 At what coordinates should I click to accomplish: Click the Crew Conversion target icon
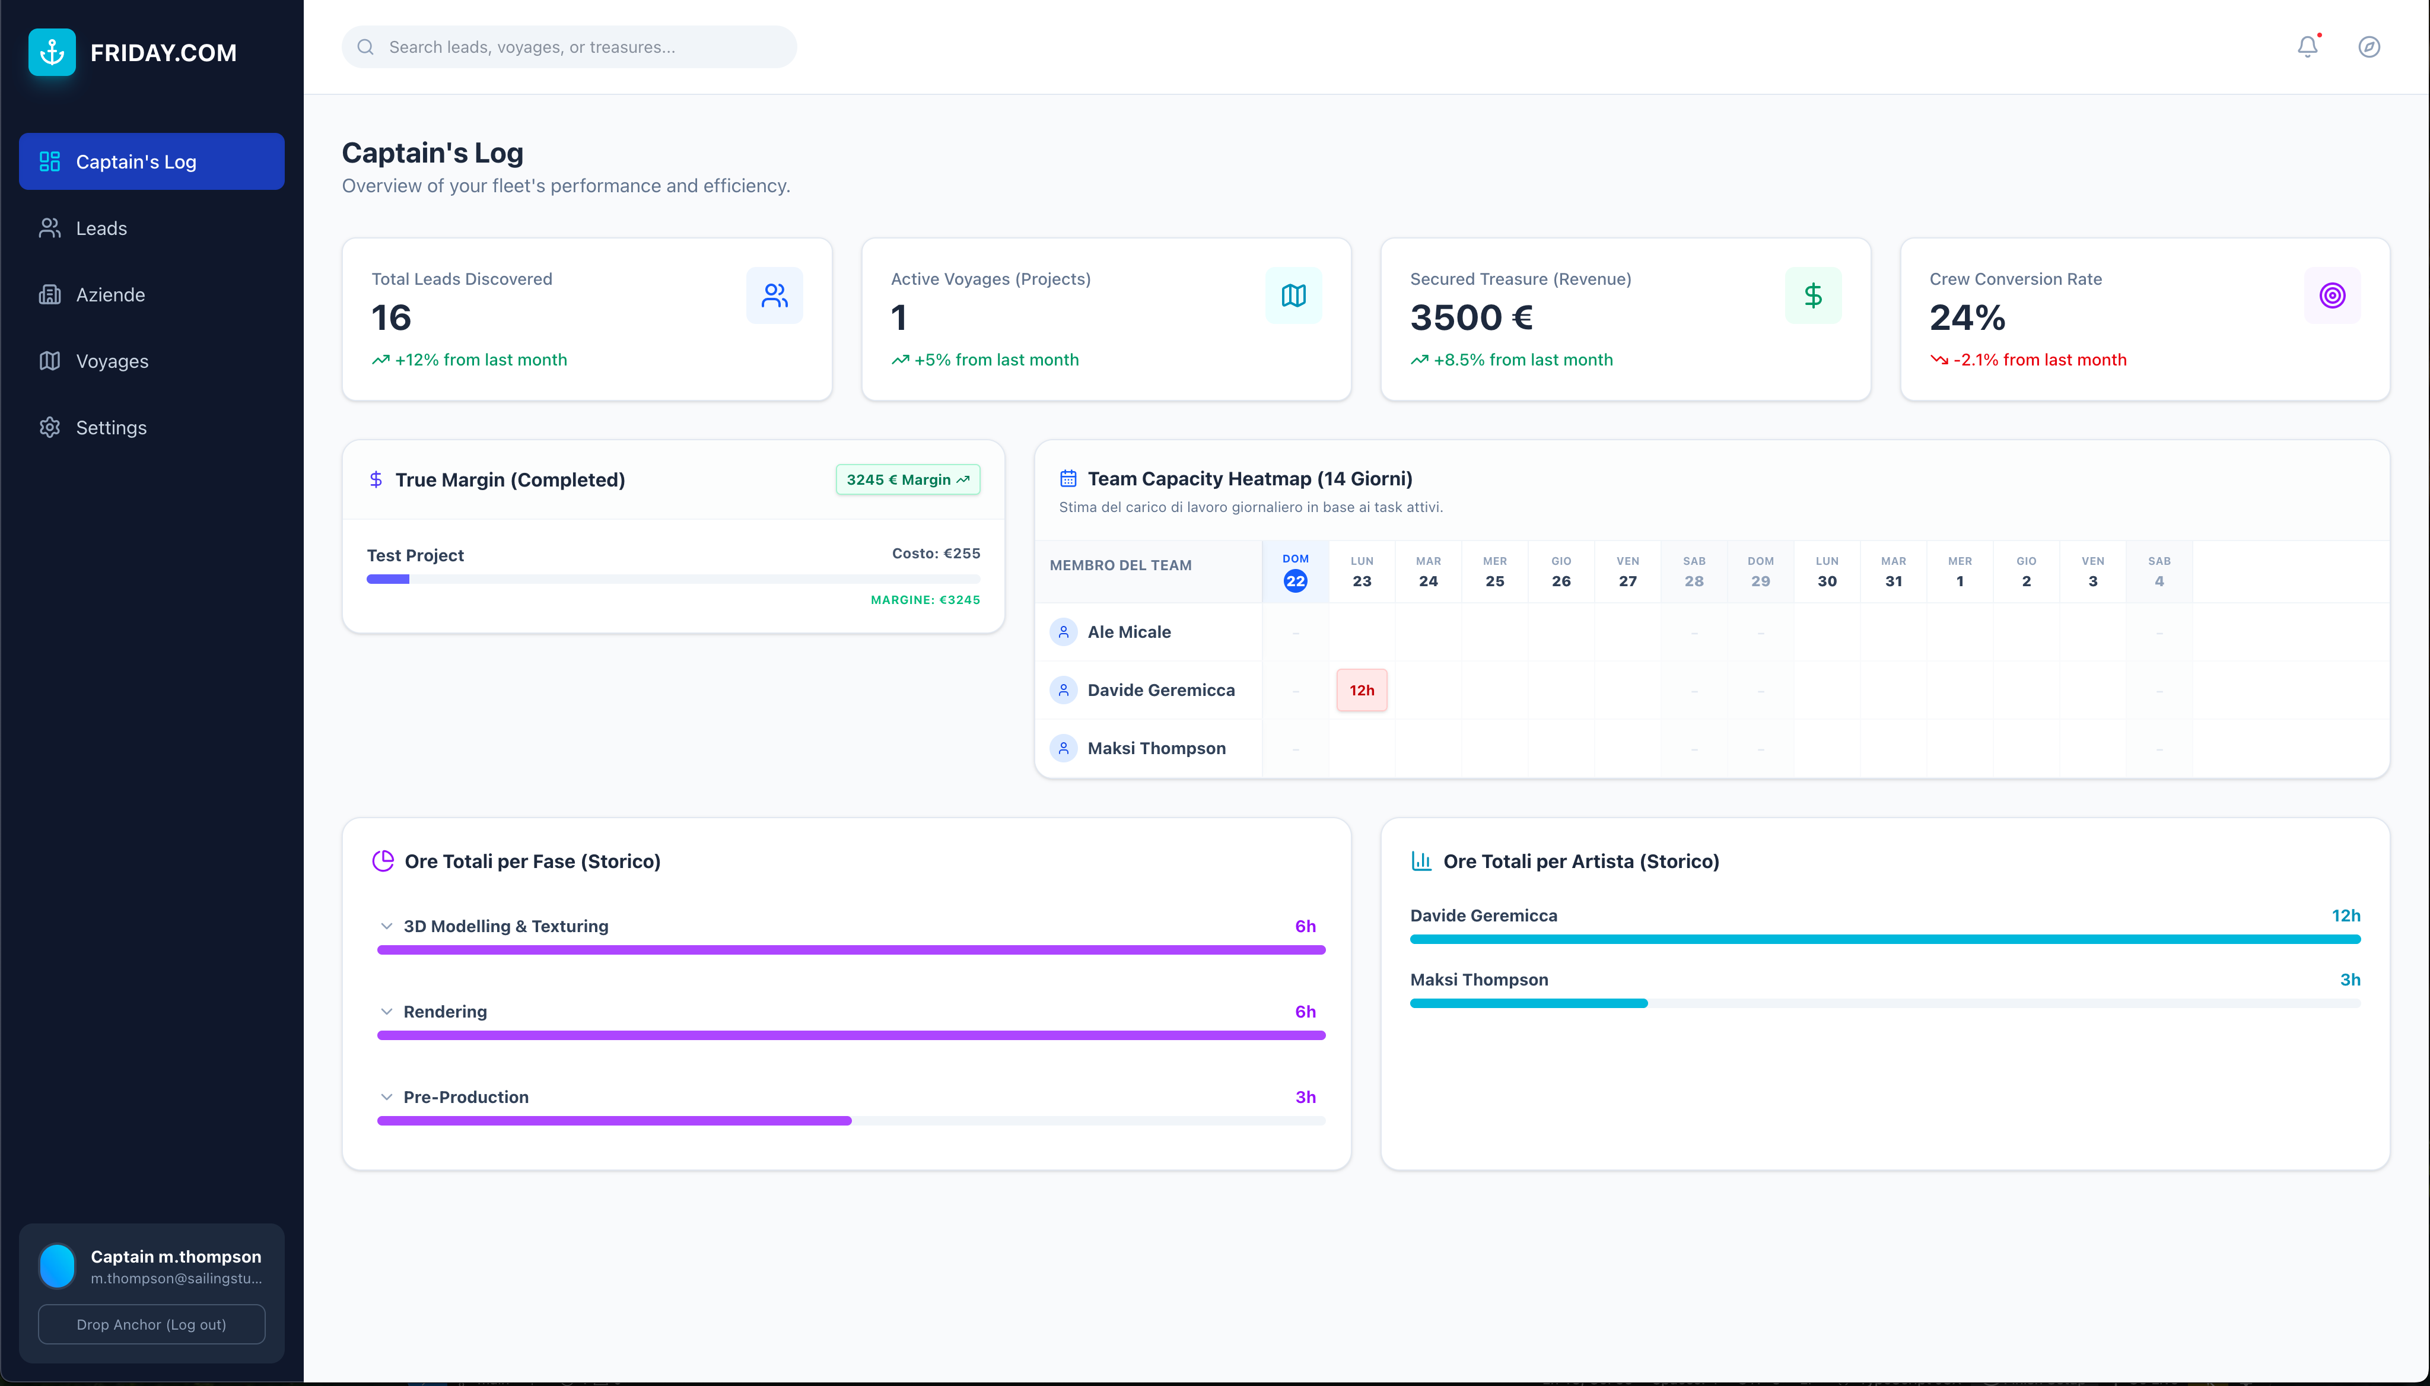tap(2331, 296)
